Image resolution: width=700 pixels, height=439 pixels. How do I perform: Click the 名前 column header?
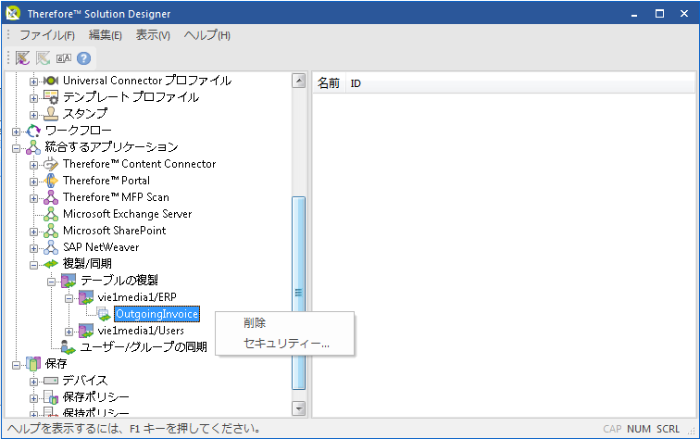tap(329, 83)
